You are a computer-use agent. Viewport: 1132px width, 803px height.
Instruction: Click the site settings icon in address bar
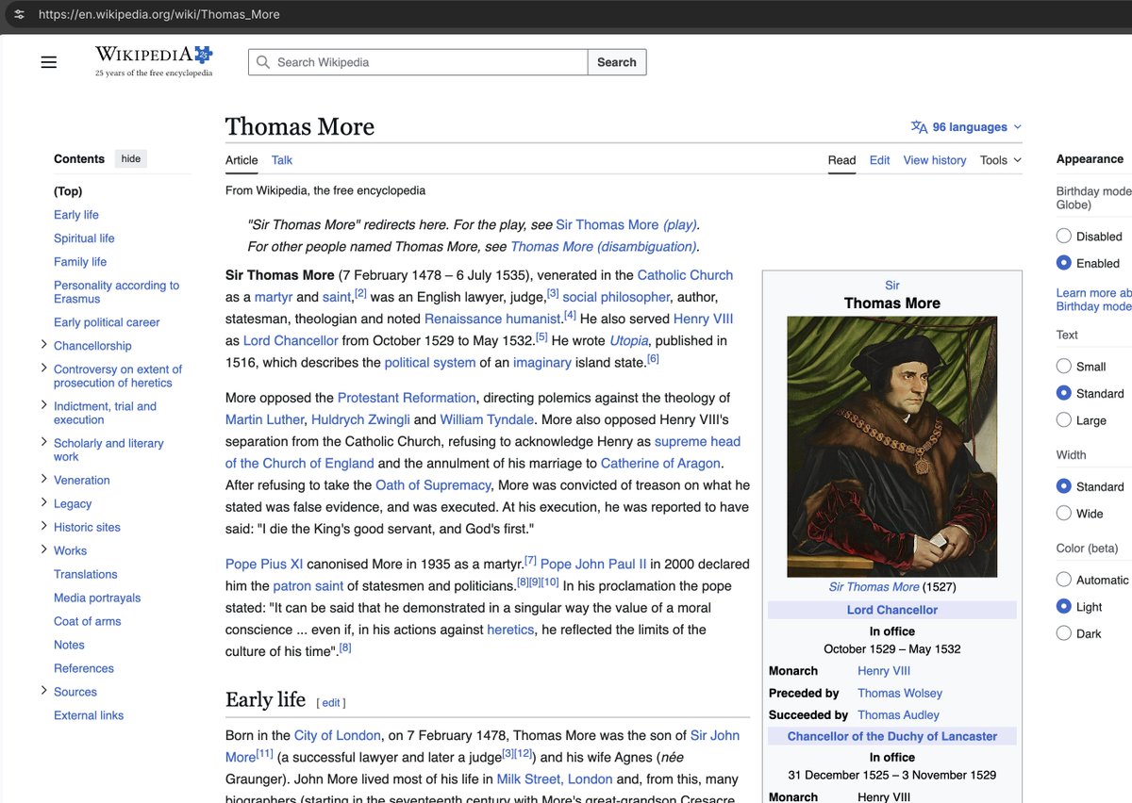pyautogui.click(x=19, y=14)
